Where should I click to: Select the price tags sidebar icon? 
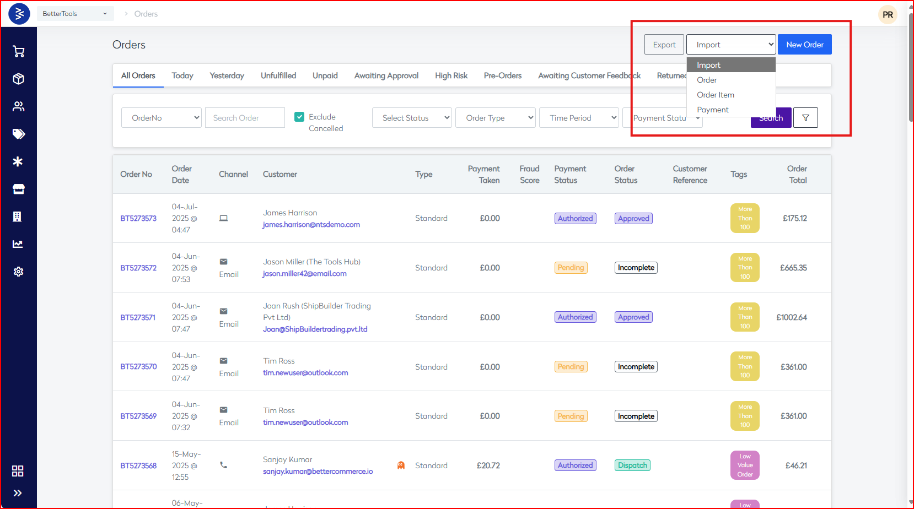pos(19,134)
